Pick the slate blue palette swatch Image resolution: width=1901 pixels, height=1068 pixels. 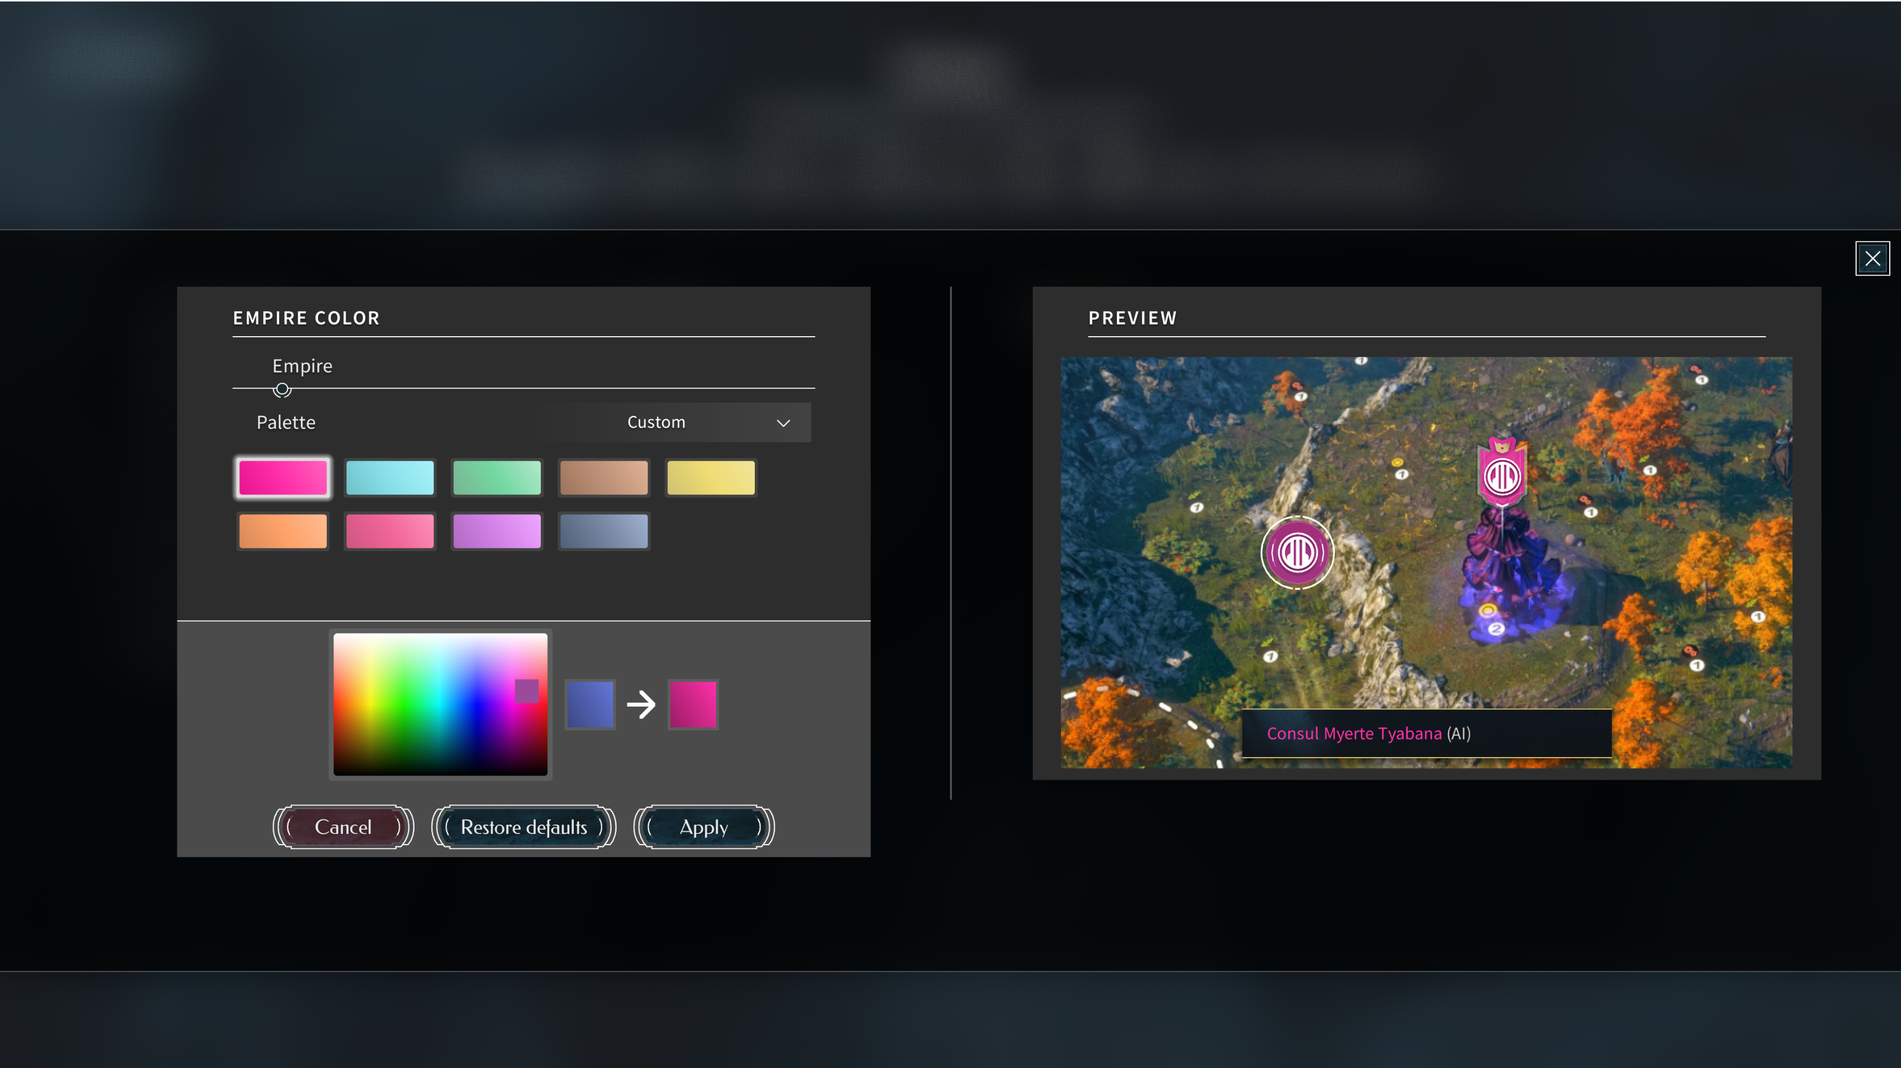point(604,531)
